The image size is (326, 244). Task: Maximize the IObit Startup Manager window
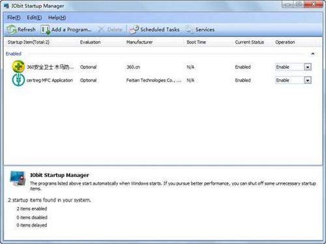(299, 5)
